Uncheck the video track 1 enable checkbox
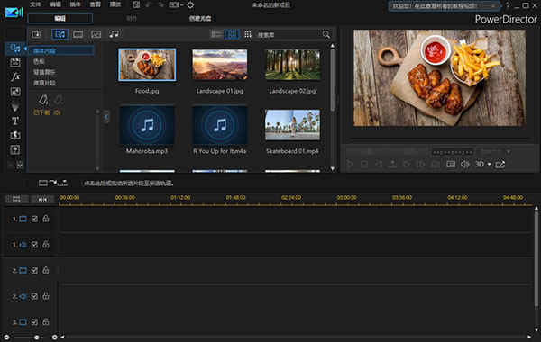 coord(34,219)
